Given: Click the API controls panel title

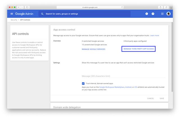Looking at the screenshot, I should point(21,34).
